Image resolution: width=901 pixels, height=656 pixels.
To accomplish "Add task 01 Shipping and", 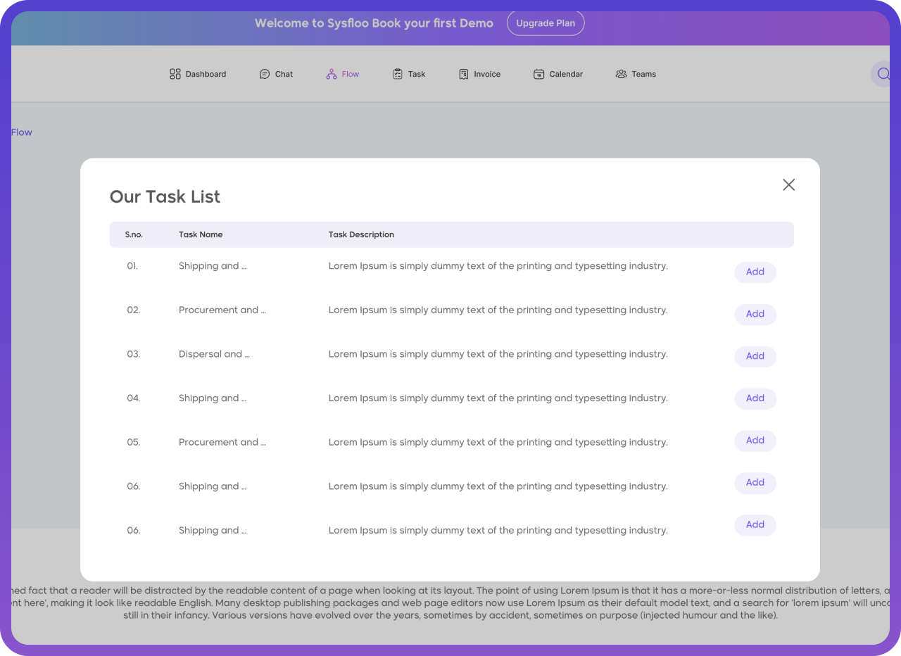I will tap(755, 272).
